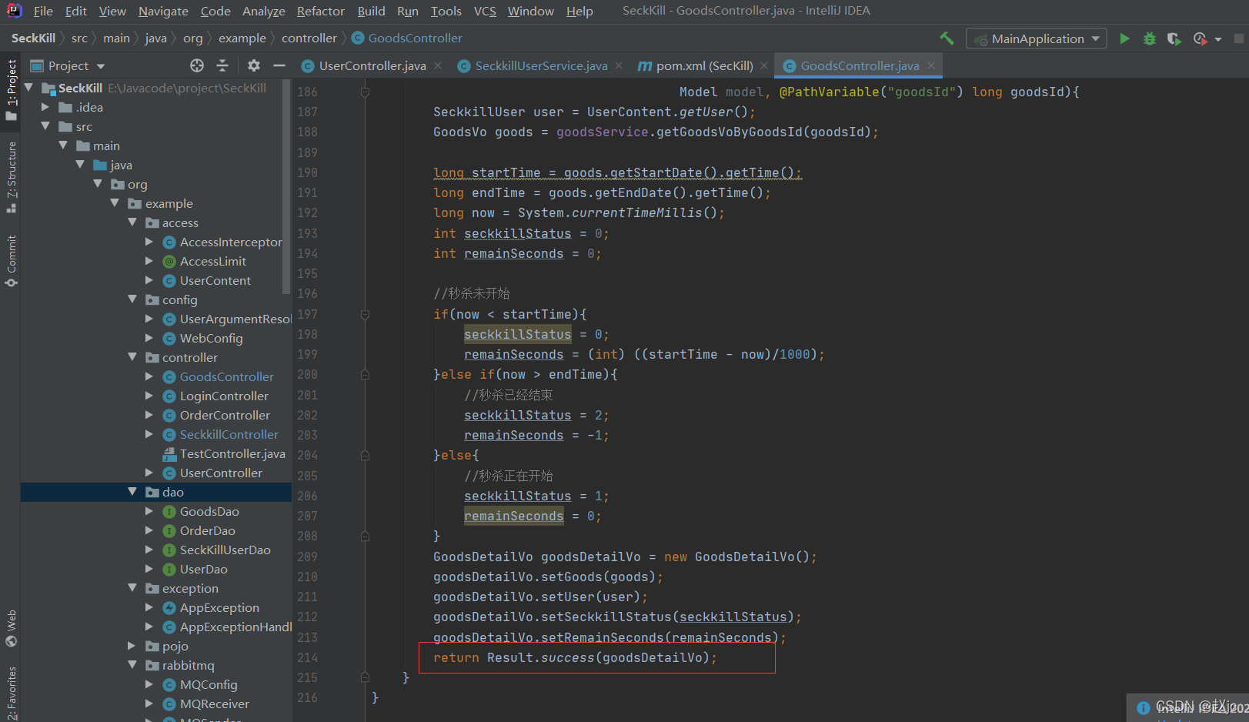Collapse the config package

point(132,299)
